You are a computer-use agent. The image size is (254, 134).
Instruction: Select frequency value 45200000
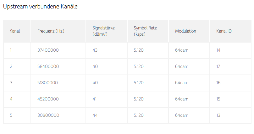48,99
